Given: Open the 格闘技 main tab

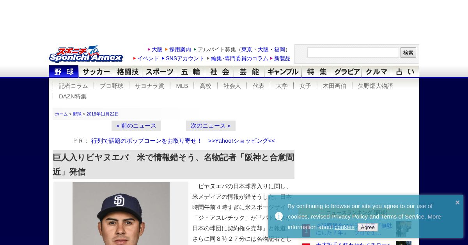Looking at the screenshot, I should coord(128,72).
